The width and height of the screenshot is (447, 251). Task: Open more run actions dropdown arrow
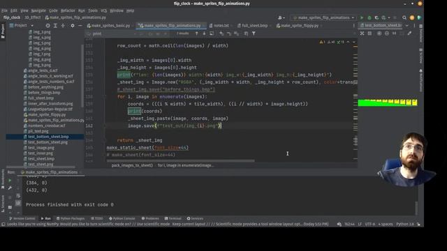389,17
